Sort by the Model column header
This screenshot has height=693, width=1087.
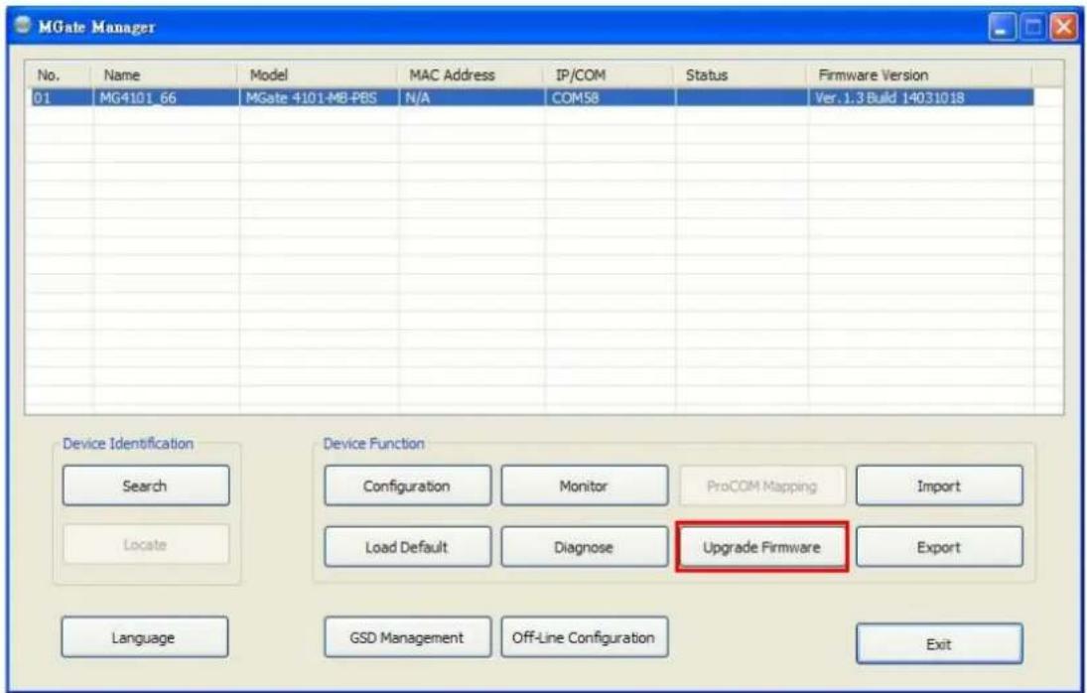coord(318,74)
